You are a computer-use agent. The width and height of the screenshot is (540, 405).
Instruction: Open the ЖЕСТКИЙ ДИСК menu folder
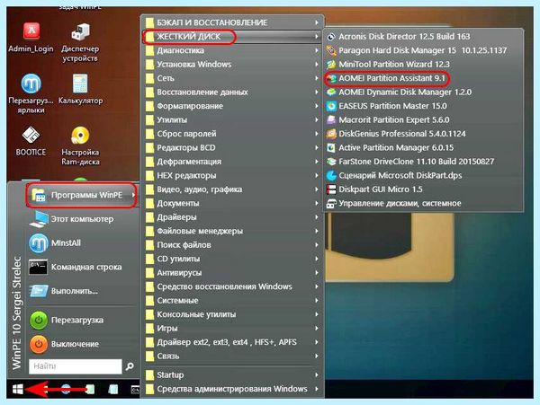pos(232,37)
